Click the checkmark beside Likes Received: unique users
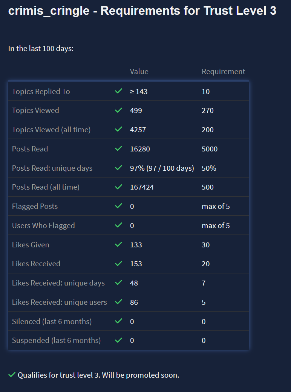The image size is (291, 392). pyautogui.click(x=119, y=302)
